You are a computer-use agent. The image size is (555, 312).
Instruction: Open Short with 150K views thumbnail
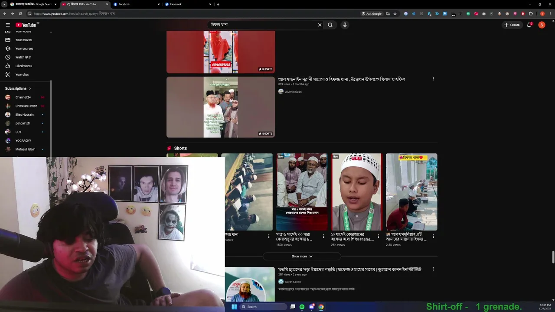(302, 192)
